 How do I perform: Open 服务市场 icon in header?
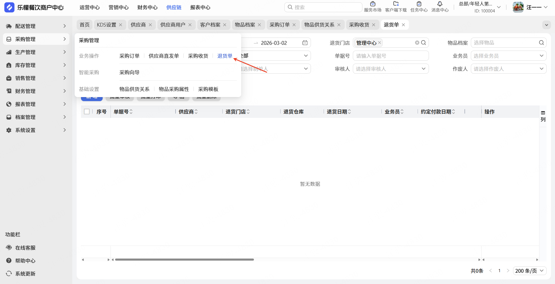tap(373, 4)
